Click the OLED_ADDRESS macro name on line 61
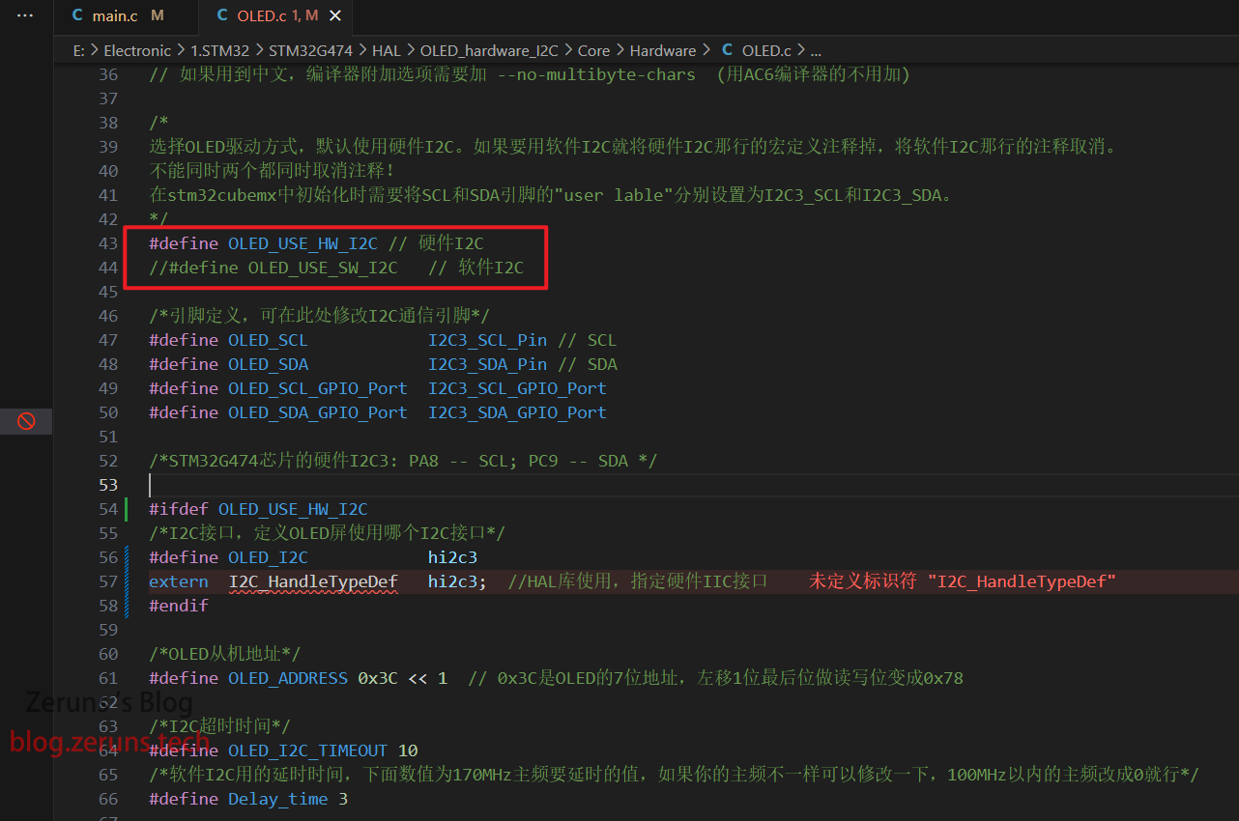Image resolution: width=1239 pixels, height=821 pixels. pyautogui.click(x=287, y=678)
